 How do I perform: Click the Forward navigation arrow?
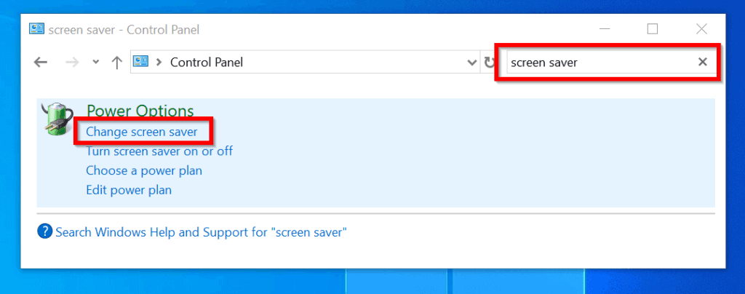point(72,62)
